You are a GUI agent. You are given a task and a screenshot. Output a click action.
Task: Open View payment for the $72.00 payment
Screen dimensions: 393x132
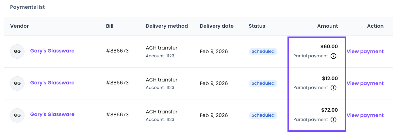coord(365,115)
